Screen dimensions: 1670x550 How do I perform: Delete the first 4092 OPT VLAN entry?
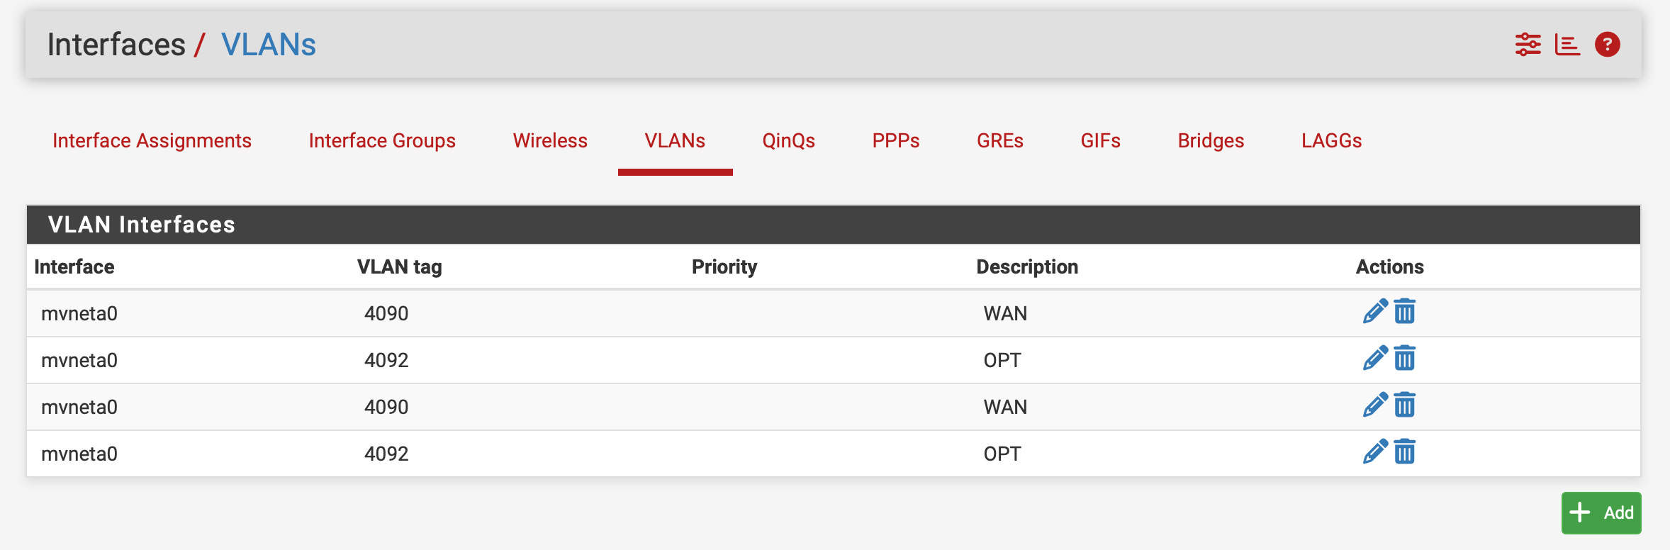point(1404,359)
